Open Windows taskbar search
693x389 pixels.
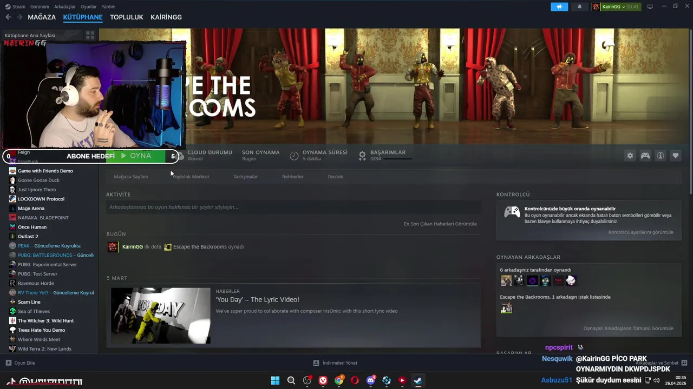coord(291,380)
